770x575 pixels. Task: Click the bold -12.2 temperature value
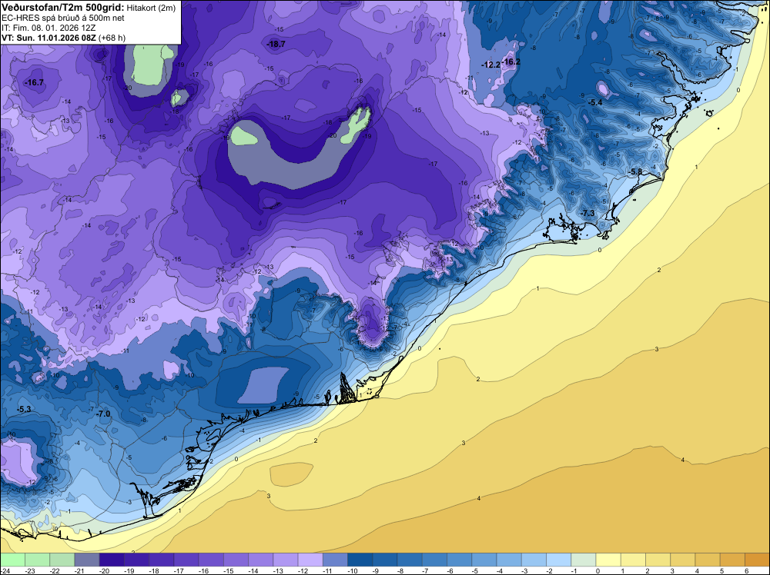pyautogui.click(x=490, y=65)
